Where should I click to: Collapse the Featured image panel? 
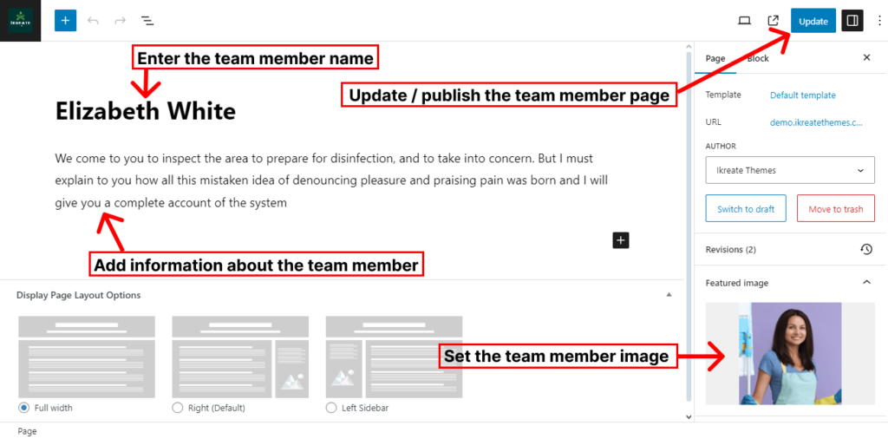coord(865,283)
